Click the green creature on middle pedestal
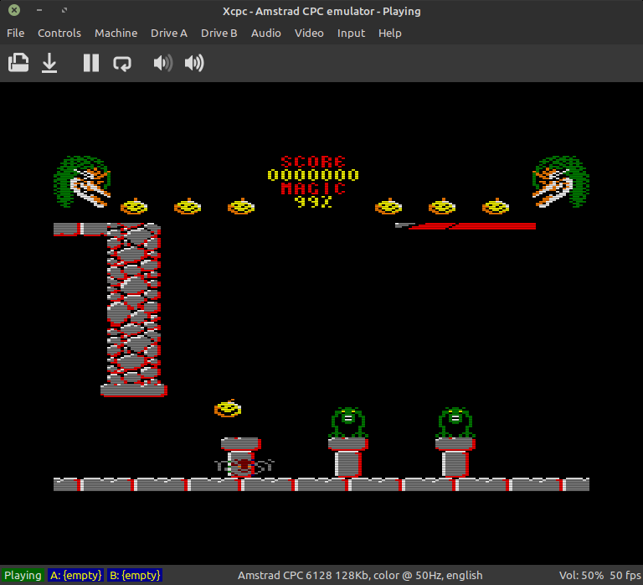 [x=348, y=423]
